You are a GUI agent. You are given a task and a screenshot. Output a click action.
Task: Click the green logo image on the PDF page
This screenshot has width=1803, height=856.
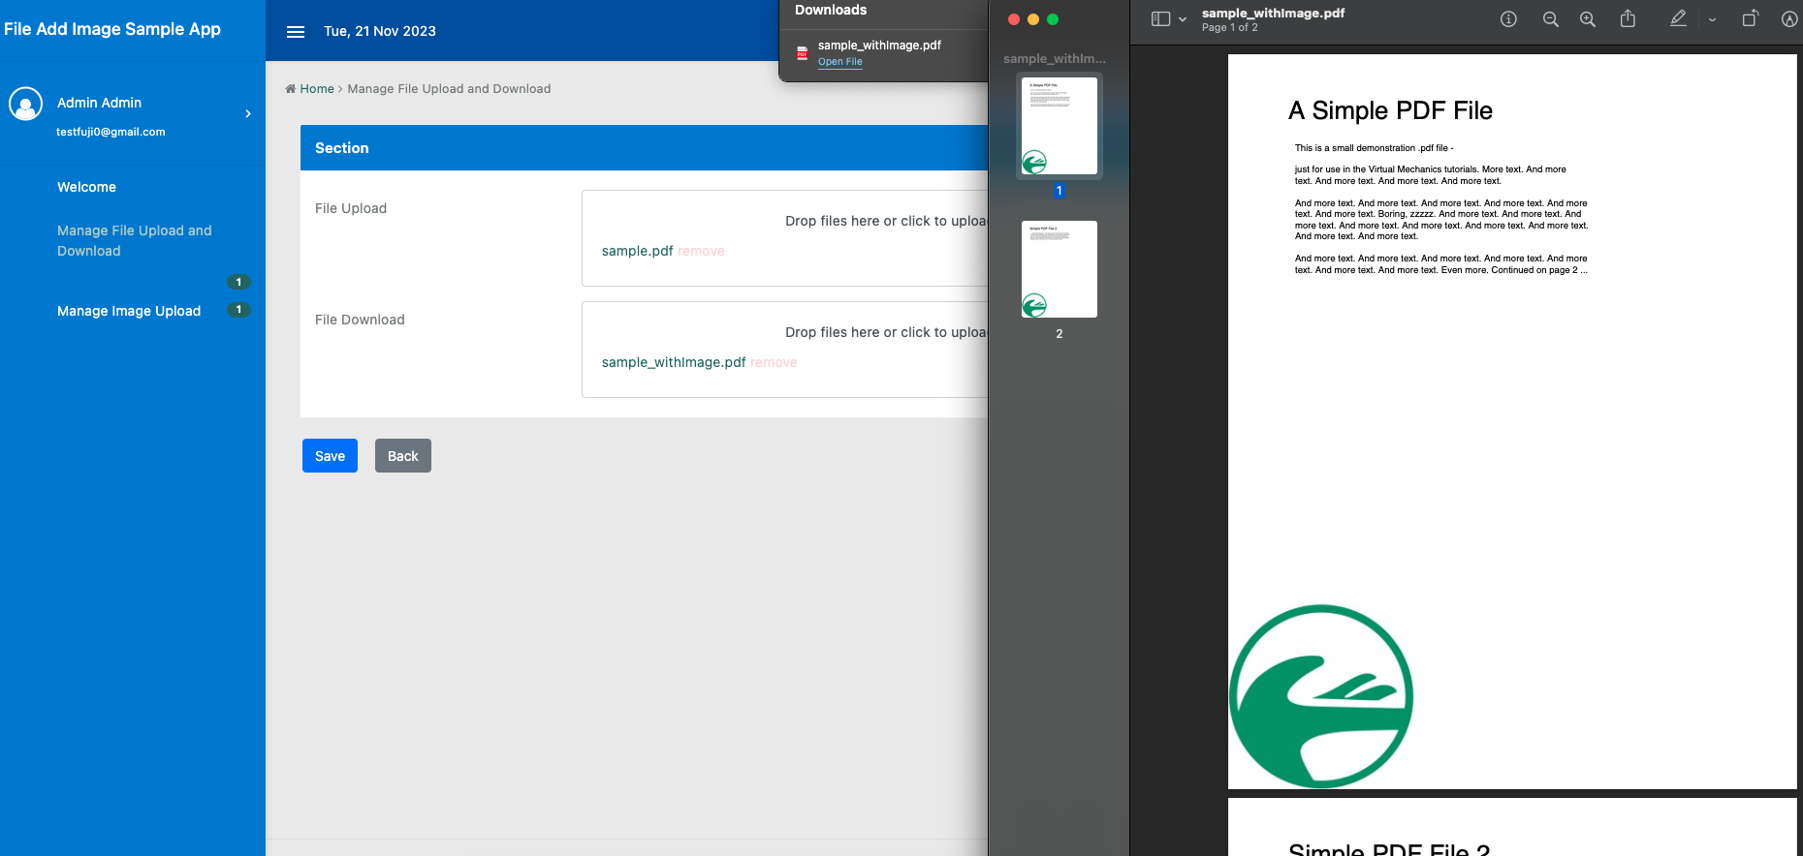click(1321, 696)
